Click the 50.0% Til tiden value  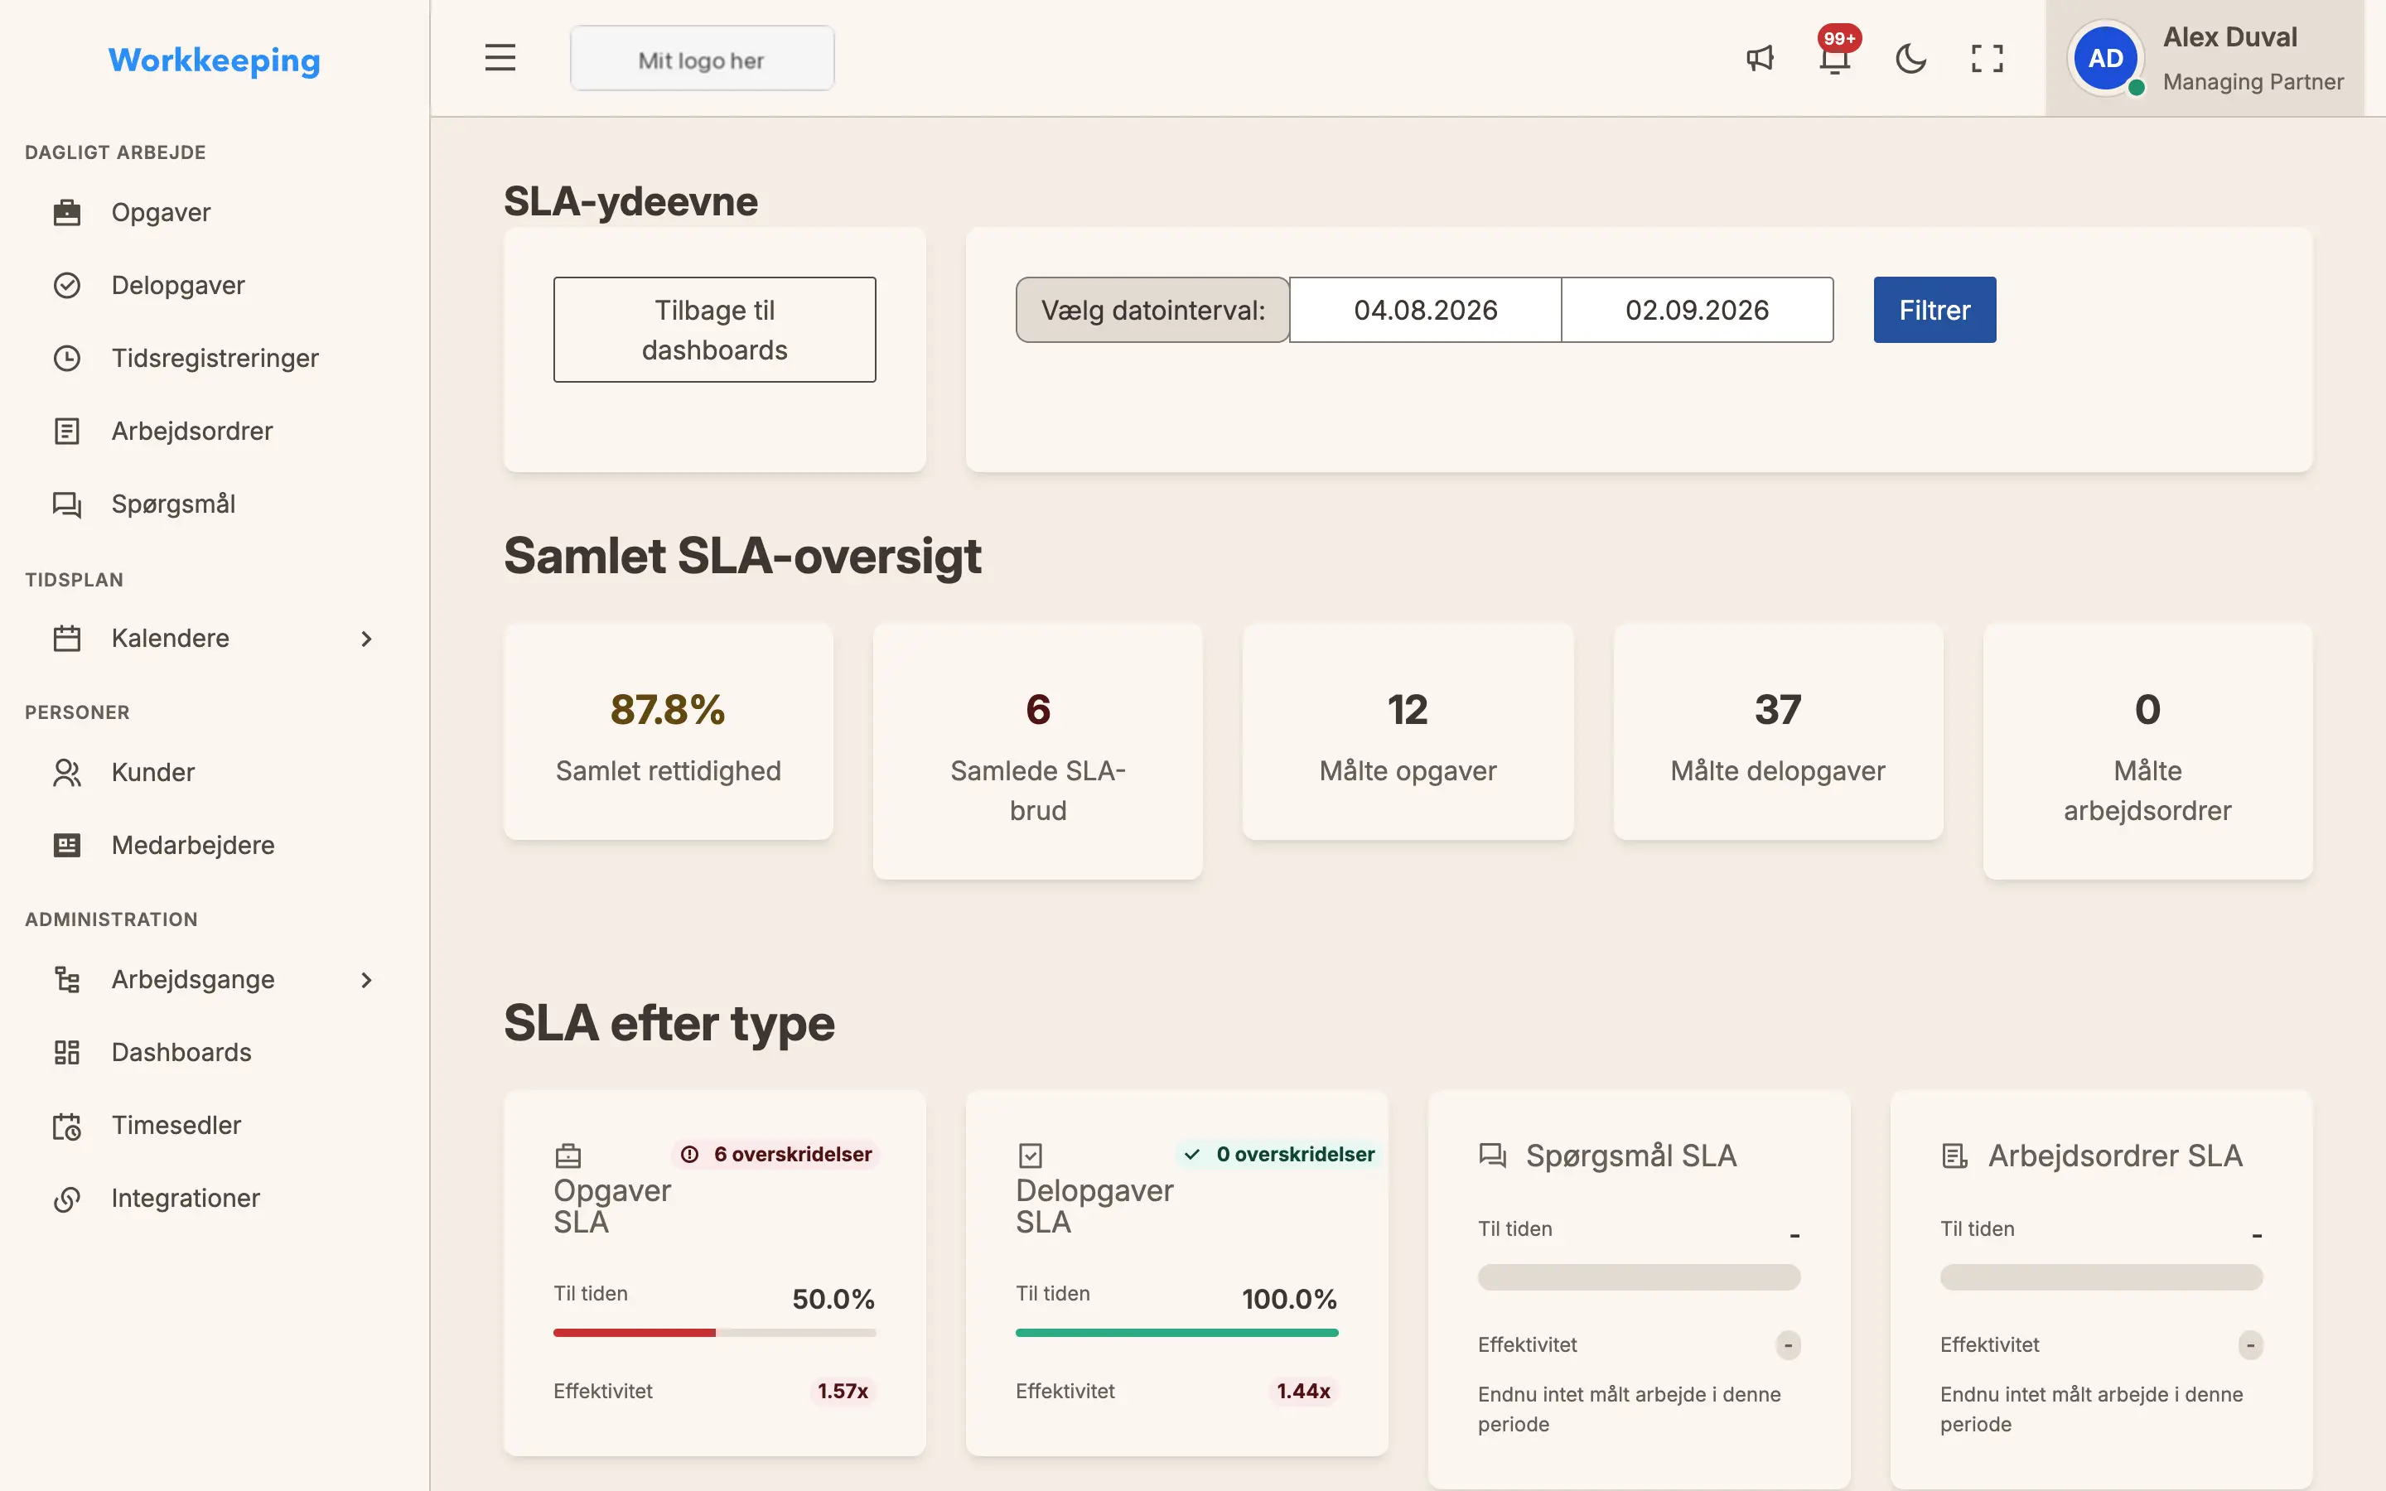coord(833,1299)
